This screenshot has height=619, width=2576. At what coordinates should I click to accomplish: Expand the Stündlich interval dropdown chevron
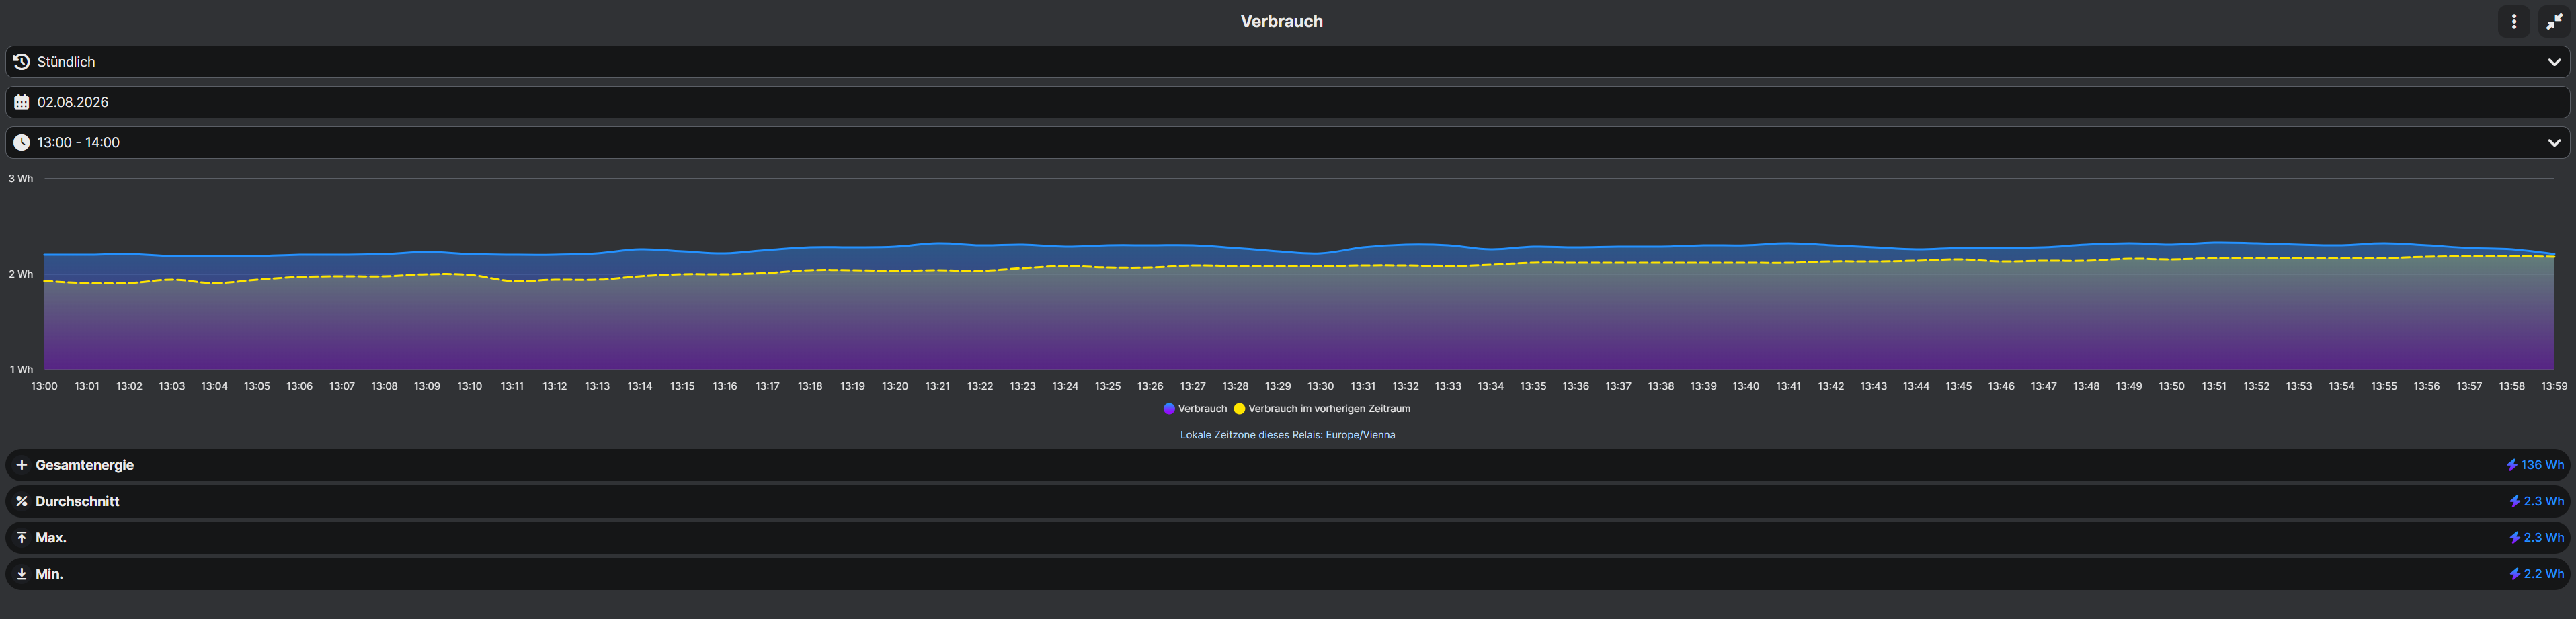pyautogui.click(x=2553, y=62)
